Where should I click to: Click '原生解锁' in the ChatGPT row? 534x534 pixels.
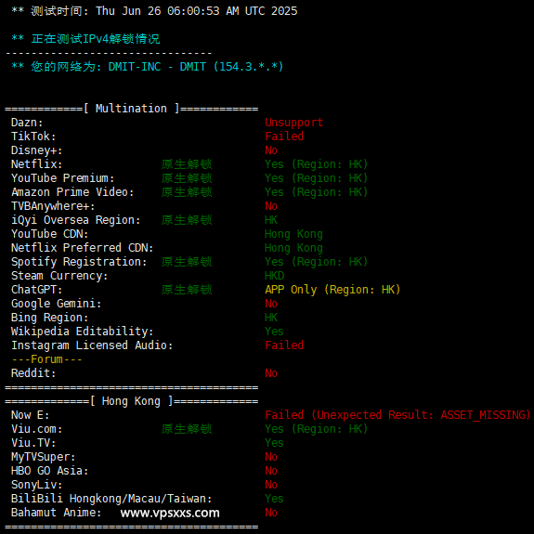[187, 290]
